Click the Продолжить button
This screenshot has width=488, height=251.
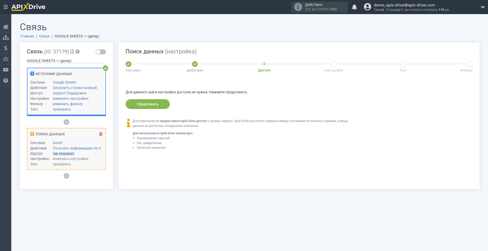click(148, 104)
